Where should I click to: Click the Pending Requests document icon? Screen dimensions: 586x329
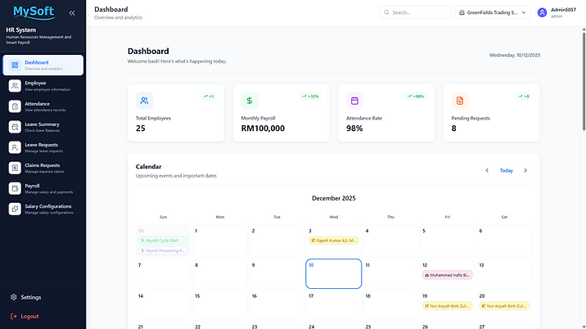[x=460, y=101]
